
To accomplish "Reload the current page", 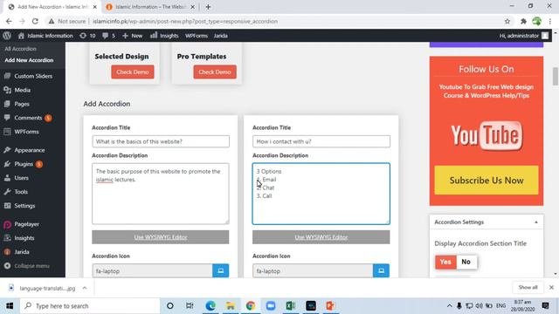I will (35, 21).
